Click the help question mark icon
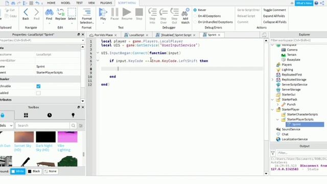The height and width of the screenshot is (184, 327). click(x=316, y=3)
